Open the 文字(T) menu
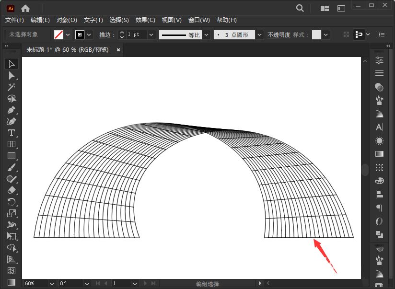Screen dimensions: 395x289 point(93,20)
